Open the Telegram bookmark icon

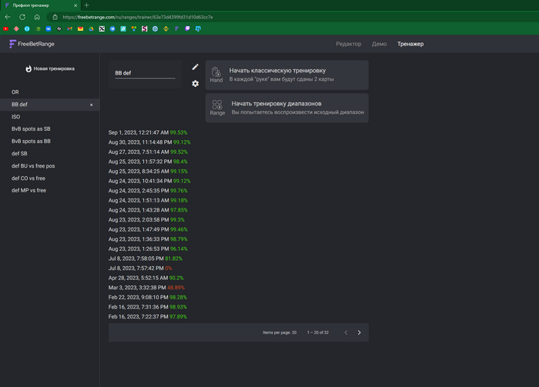point(112,28)
